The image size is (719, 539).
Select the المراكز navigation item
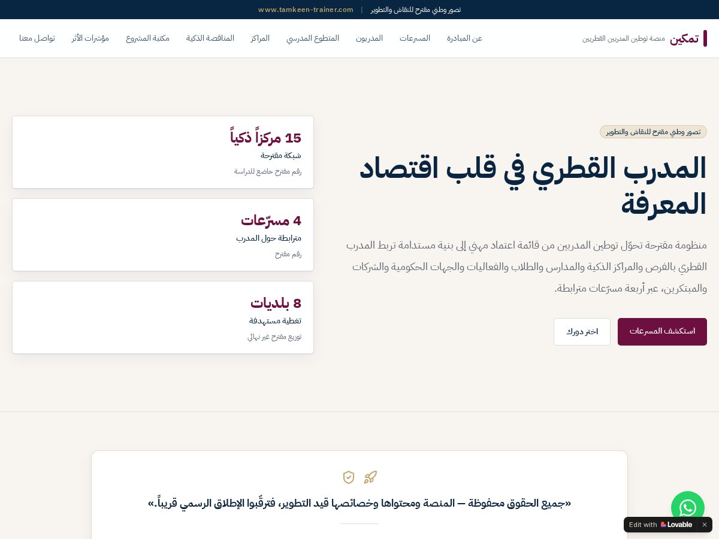coord(260,38)
